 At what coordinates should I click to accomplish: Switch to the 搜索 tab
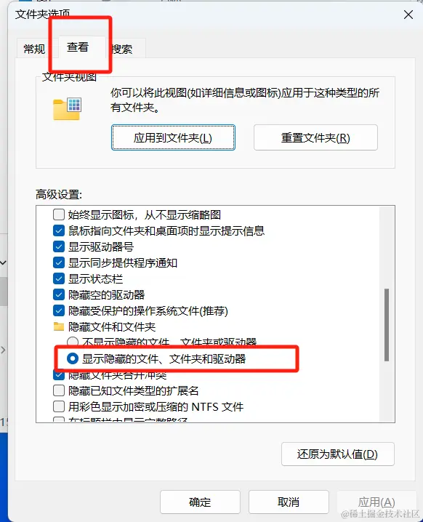click(122, 49)
